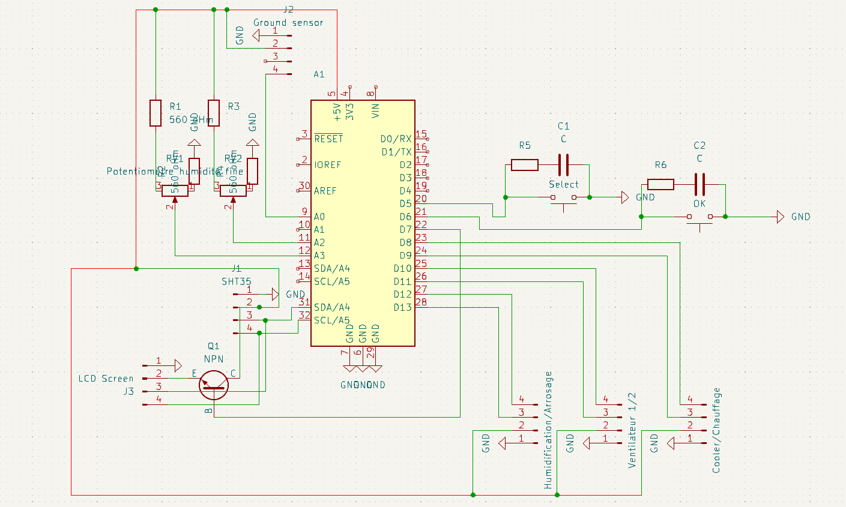Click the A1 net label near Ground sensor
The height and width of the screenshot is (507, 846).
tap(319, 74)
